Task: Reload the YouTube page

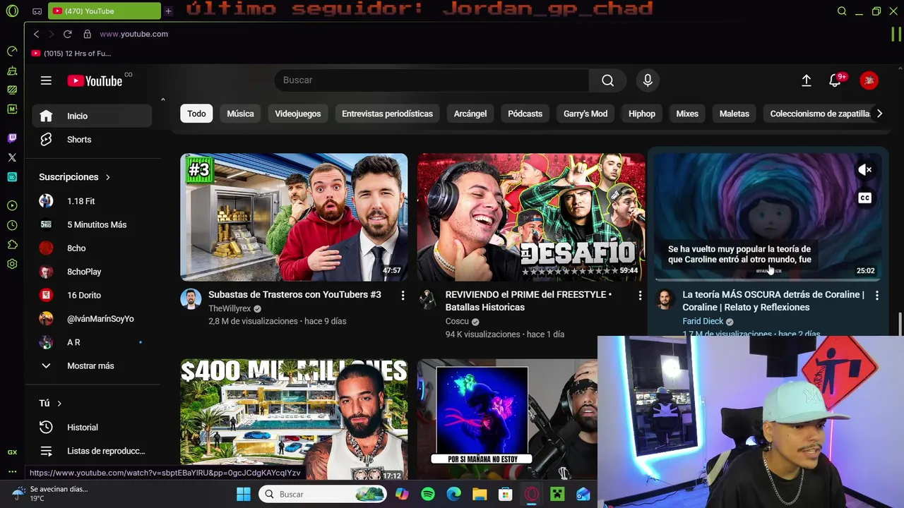Action: tap(68, 34)
